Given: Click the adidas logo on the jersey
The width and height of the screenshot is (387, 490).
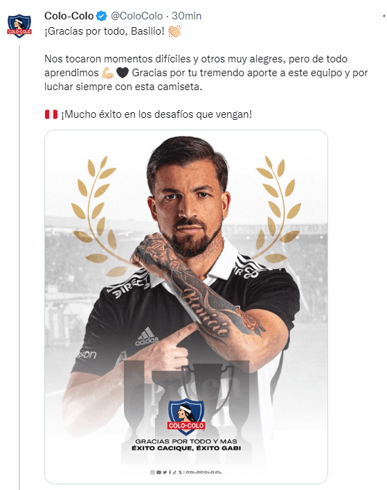Looking at the screenshot, I should pyautogui.click(x=147, y=337).
